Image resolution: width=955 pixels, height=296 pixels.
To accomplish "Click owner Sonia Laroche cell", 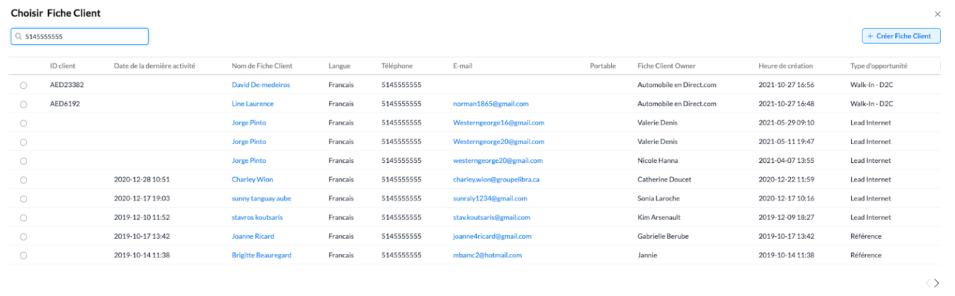I will (x=658, y=199).
